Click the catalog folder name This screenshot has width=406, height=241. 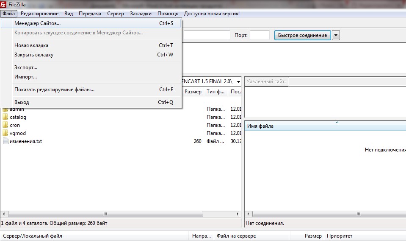click(18, 117)
